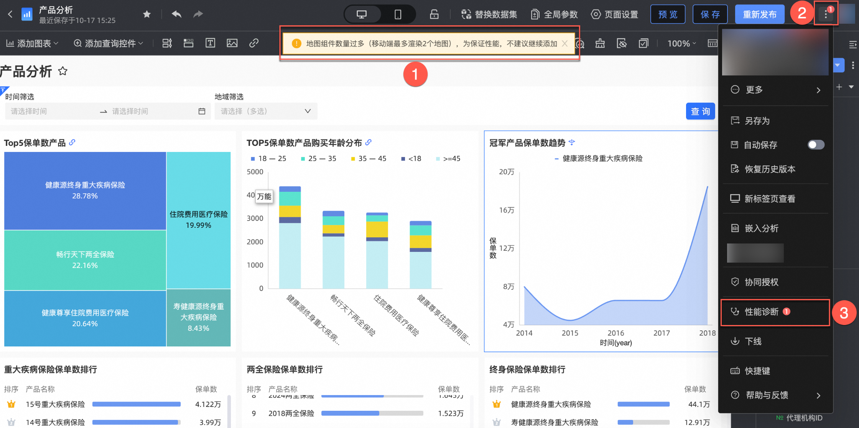
Task: Open the hidden components eye icon
Action: (x=622, y=44)
